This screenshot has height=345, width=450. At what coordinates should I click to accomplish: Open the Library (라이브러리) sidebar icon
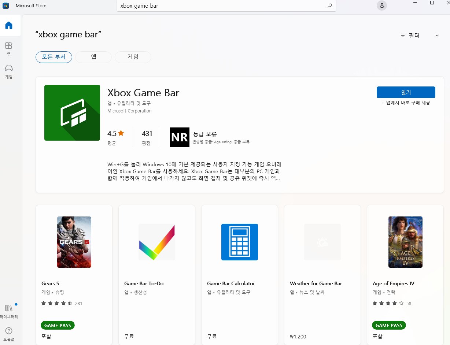pos(9,311)
